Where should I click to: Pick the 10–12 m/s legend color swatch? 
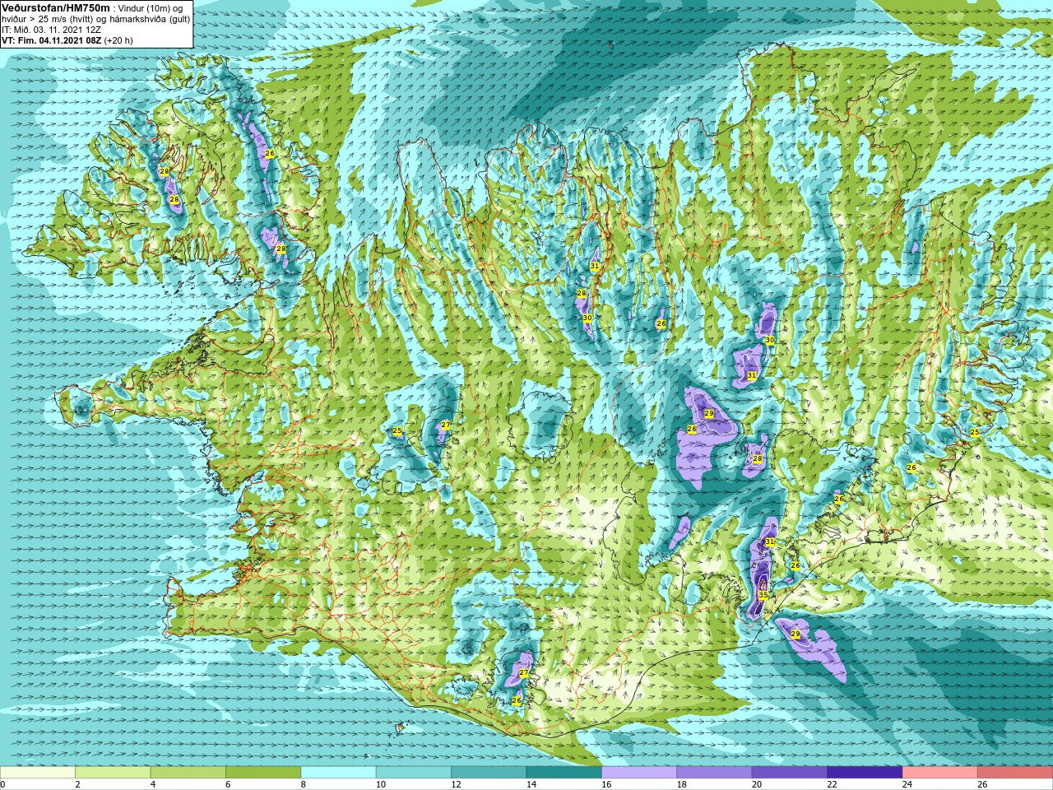coord(414,773)
